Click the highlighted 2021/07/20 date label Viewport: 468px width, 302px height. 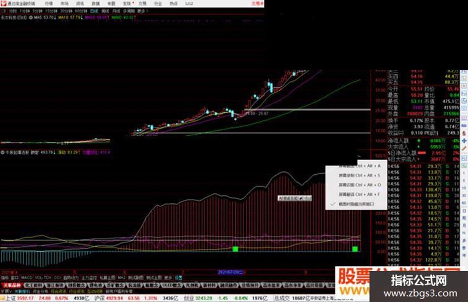230,272
